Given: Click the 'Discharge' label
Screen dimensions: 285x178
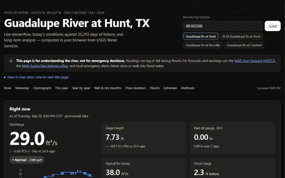Looking at the screenshot, I should [17, 125].
